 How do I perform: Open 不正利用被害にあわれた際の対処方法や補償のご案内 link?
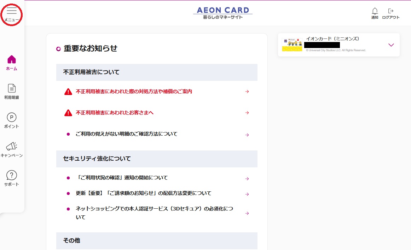(134, 91)
